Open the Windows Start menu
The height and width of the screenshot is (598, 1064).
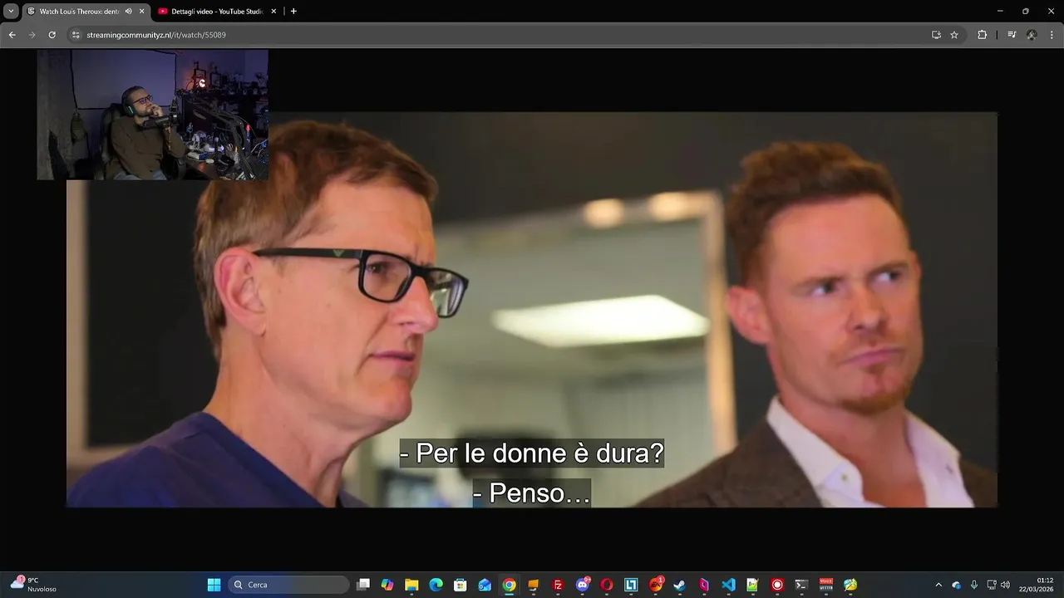[x=214, y=585]
